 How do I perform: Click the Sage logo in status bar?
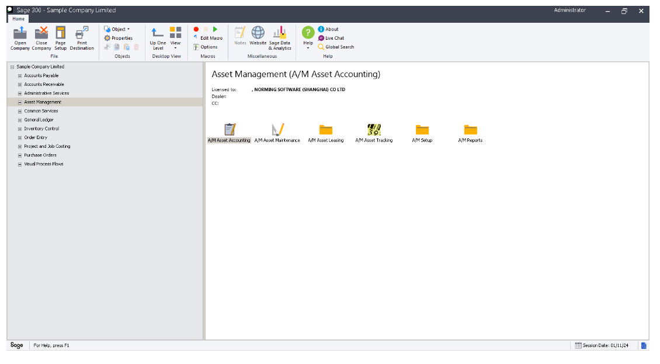(x=17, y=345)
